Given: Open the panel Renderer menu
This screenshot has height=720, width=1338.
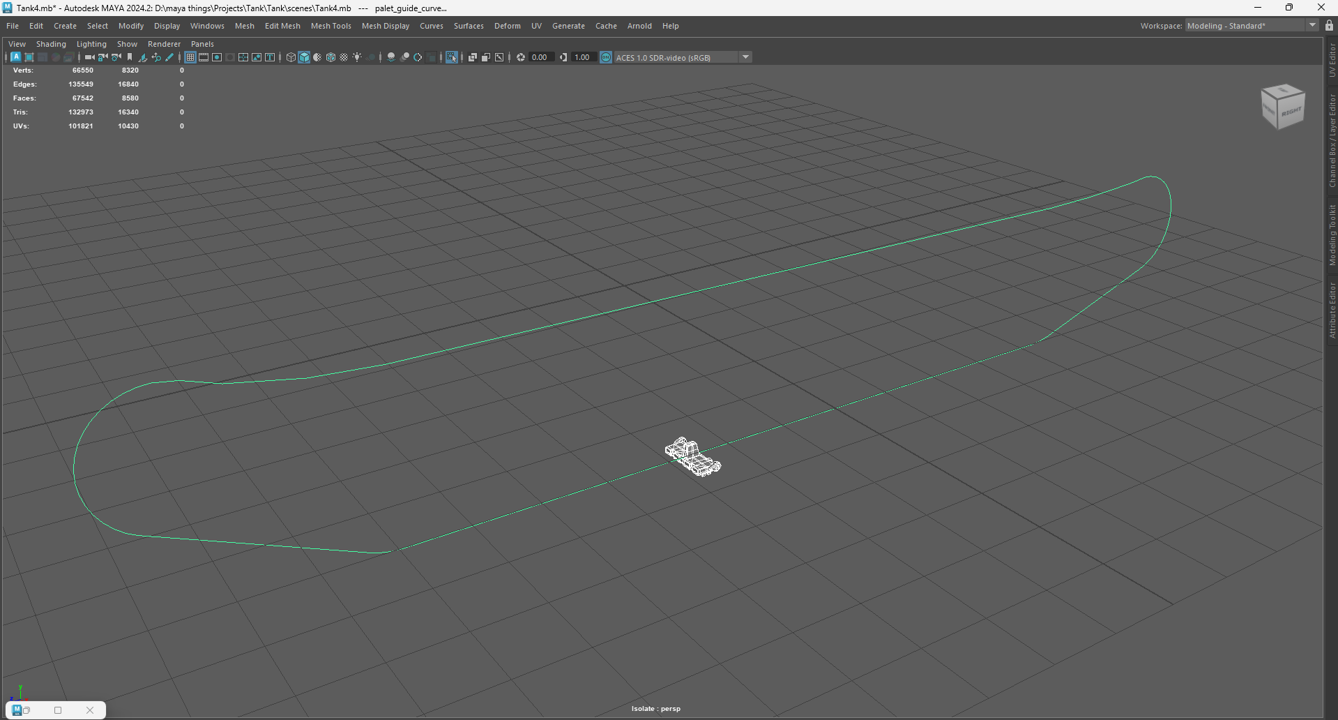Looking at the screenshot, I should [164, 44].
